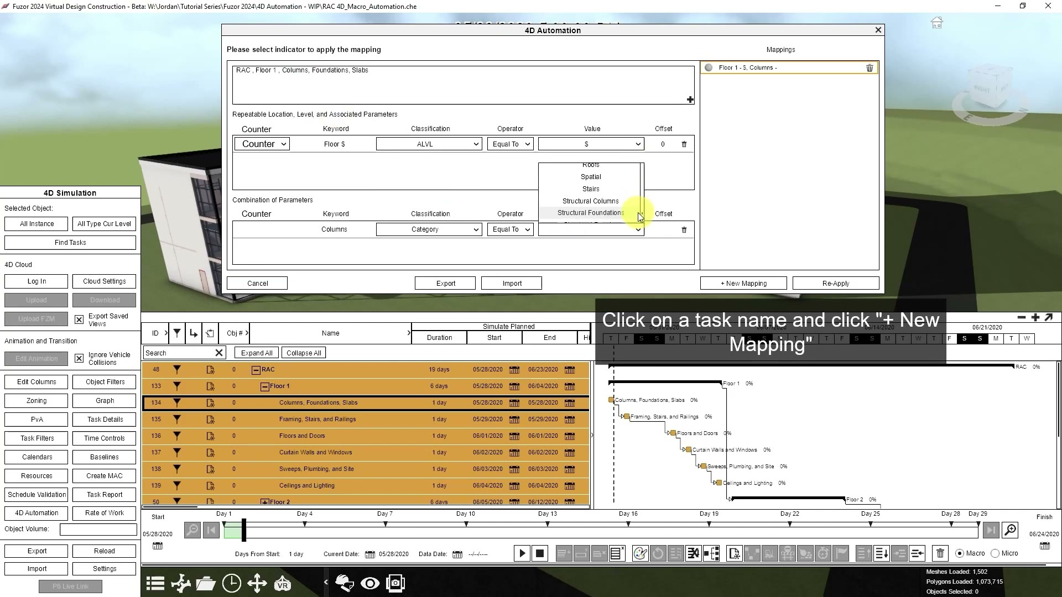The width and height of the screenshot is (1062, 597).
Task: Open the ALVL classification dropdown
Action: click(x=429, y=144)
